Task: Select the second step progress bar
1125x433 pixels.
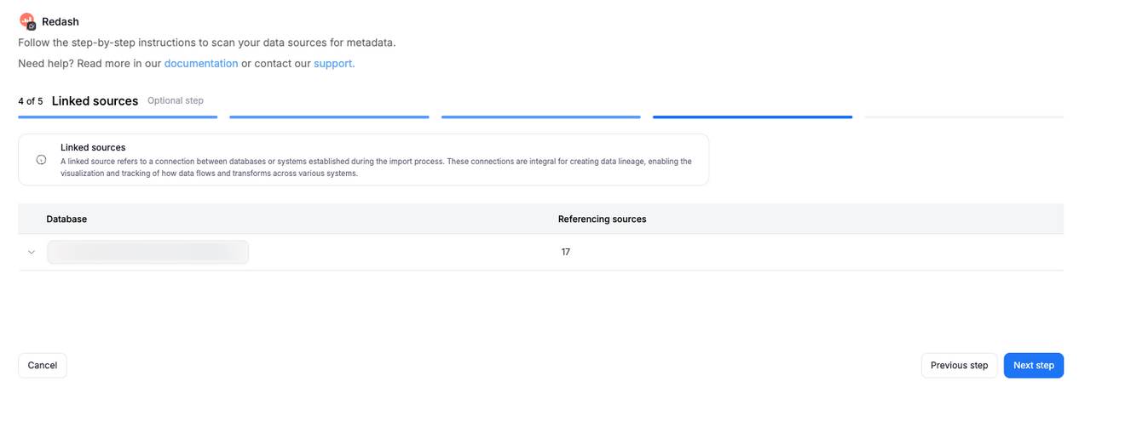Action: coord(329,117)
